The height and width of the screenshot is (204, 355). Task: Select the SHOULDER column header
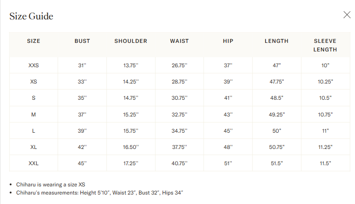[131, 41]
